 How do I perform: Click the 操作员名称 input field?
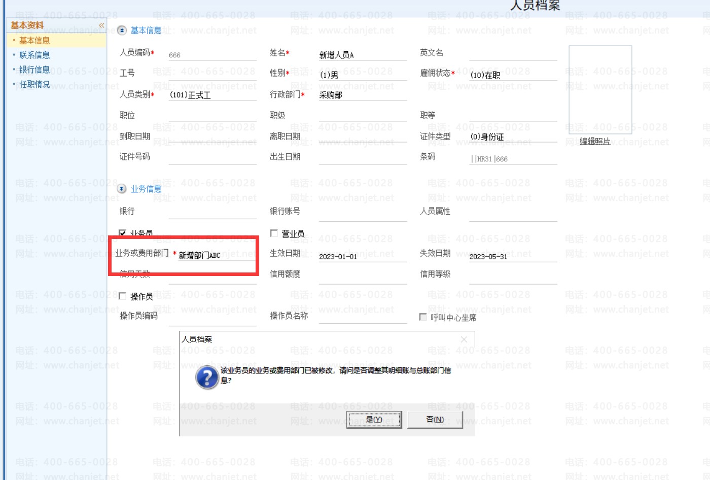pyautogui.click(x=363, y=317)
